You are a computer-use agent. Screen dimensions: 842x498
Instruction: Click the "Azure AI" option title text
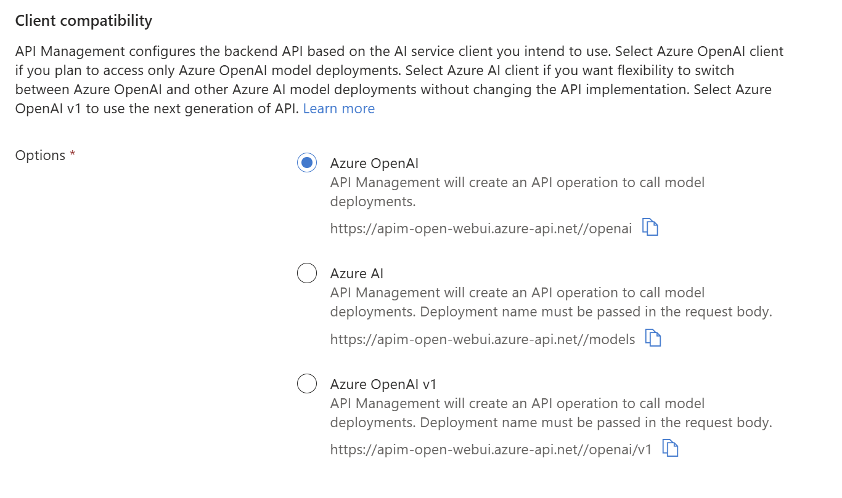tap(357, 273)
